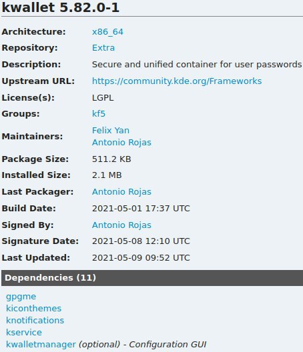The image size is (303, 352).
Task: Visit the community.kde.org Frameworks upstream URL
Action: click(x=177, y=81)
